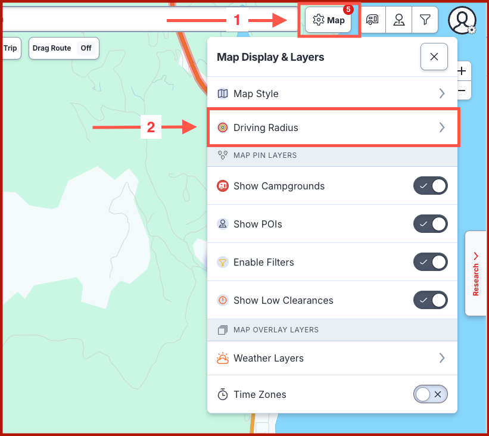The width and height of the screenshot is (489, 436).
Task: Expand the Map Style chevron
Action: 441,94
